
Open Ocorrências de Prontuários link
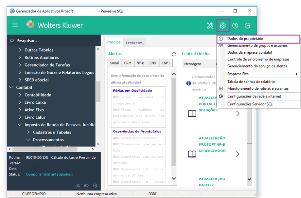[137, 131]
